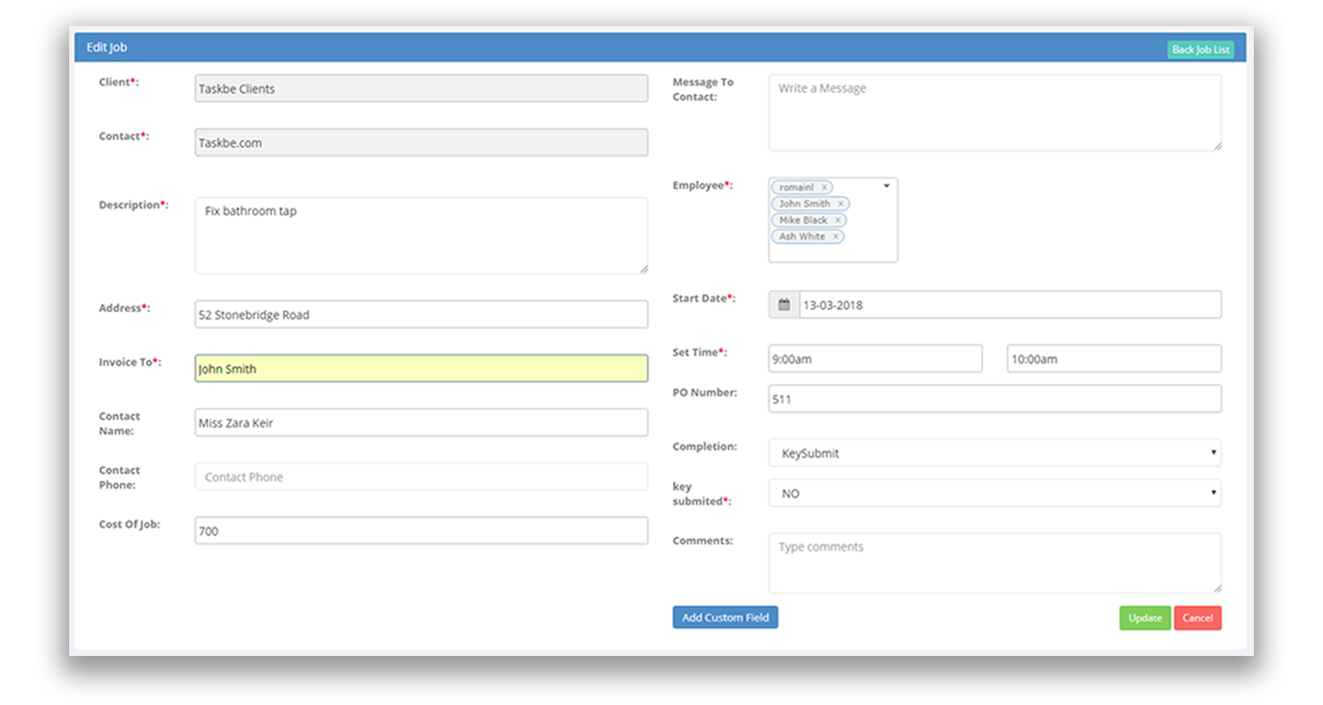Click the Edit Job header title
Screen dimensions: 1323x705
click(107, 47)
